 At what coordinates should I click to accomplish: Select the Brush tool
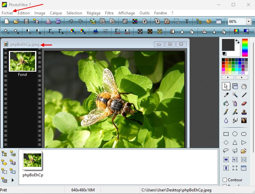226,112
